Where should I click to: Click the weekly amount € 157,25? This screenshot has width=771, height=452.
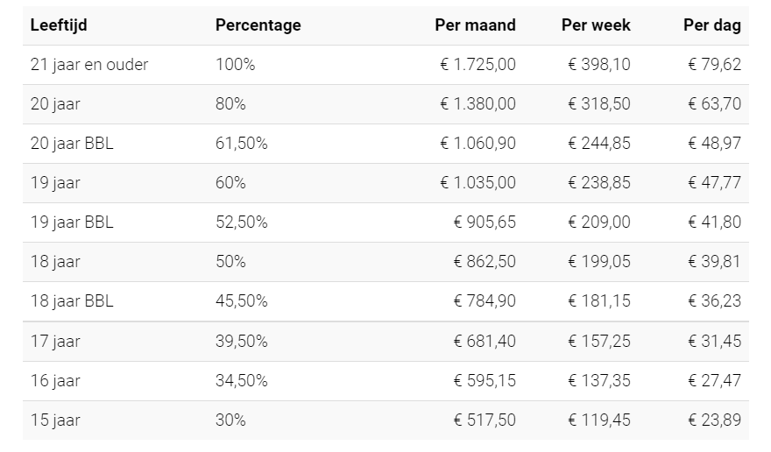click(x=598, y=342)
